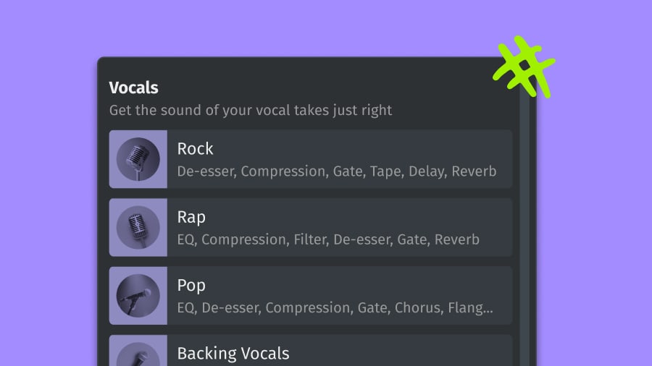Click the Rock preset row background
The image size is (652, 366).
(435, 148)
